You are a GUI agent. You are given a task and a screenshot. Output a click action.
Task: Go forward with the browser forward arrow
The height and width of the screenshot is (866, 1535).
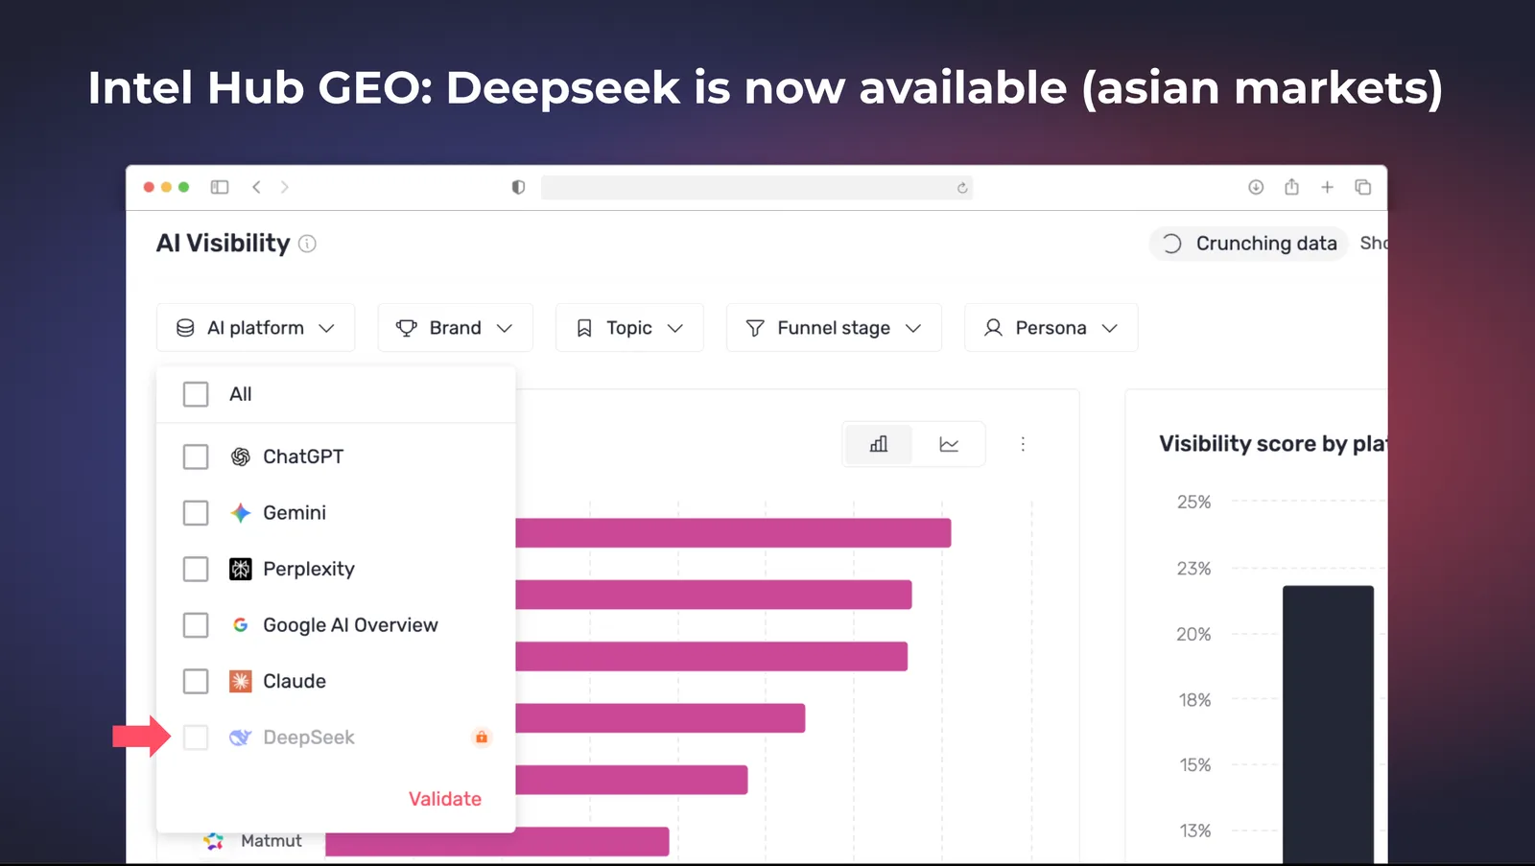click(x=284, y=187)
